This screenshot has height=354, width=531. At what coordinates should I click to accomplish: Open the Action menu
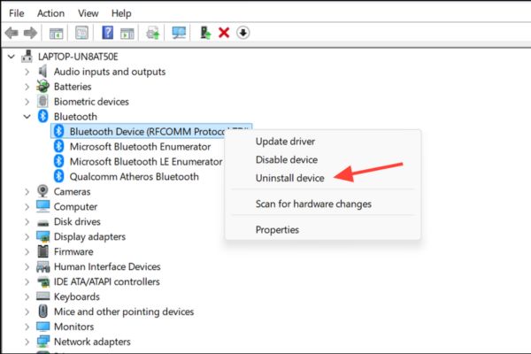coord(50,13)
